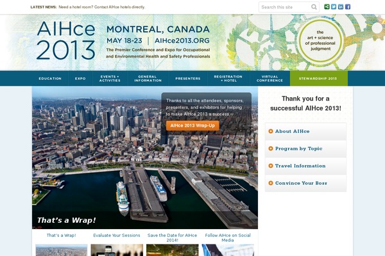Select Evaluate Your Sessions slide title
This screenshot has width=385, height=256.
click(x=117, y=235)
